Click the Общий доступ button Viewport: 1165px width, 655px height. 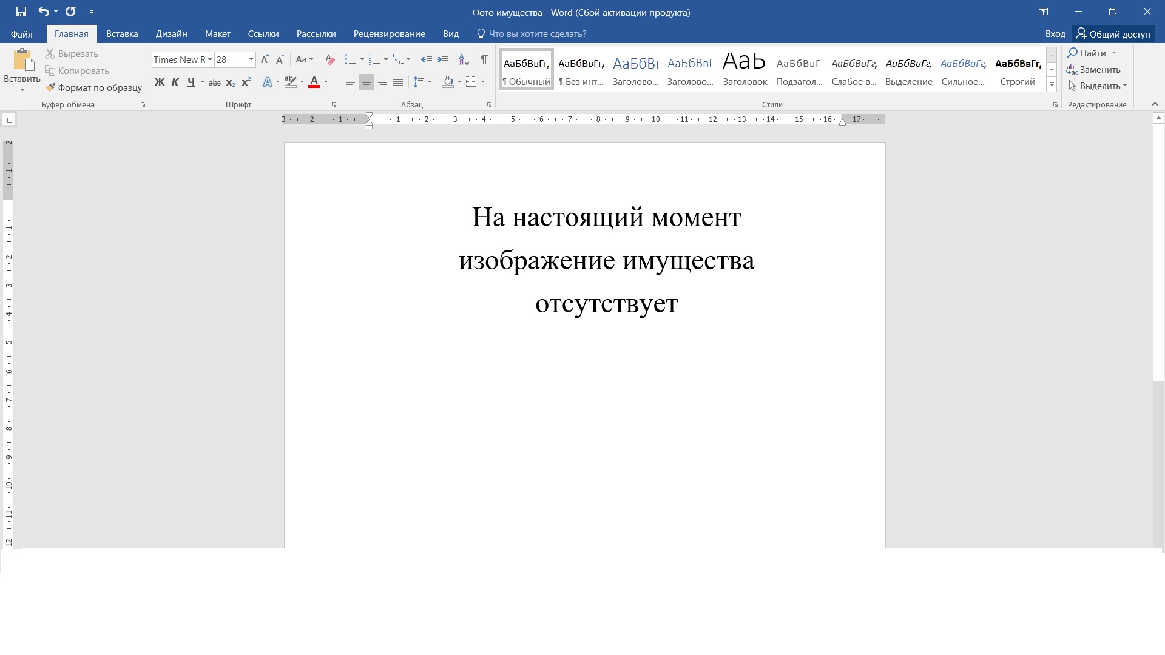1113,34
